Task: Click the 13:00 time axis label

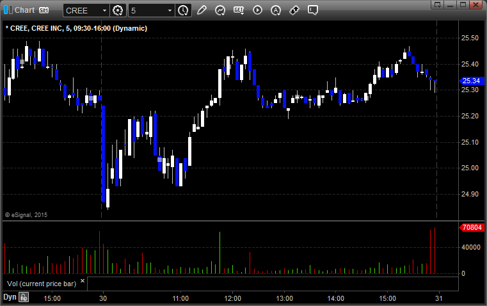Action: (285, 298)
